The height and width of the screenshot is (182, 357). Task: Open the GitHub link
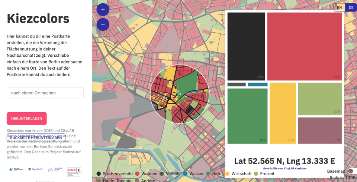click(13, 157)
